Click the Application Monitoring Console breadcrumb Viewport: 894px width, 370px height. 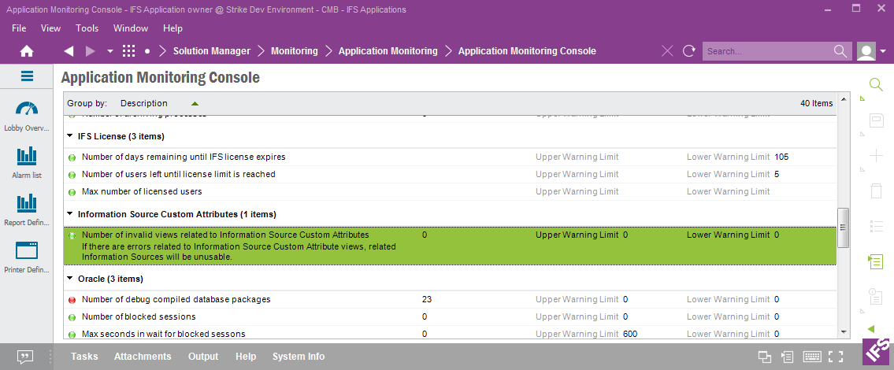click(x=527, y=51)
